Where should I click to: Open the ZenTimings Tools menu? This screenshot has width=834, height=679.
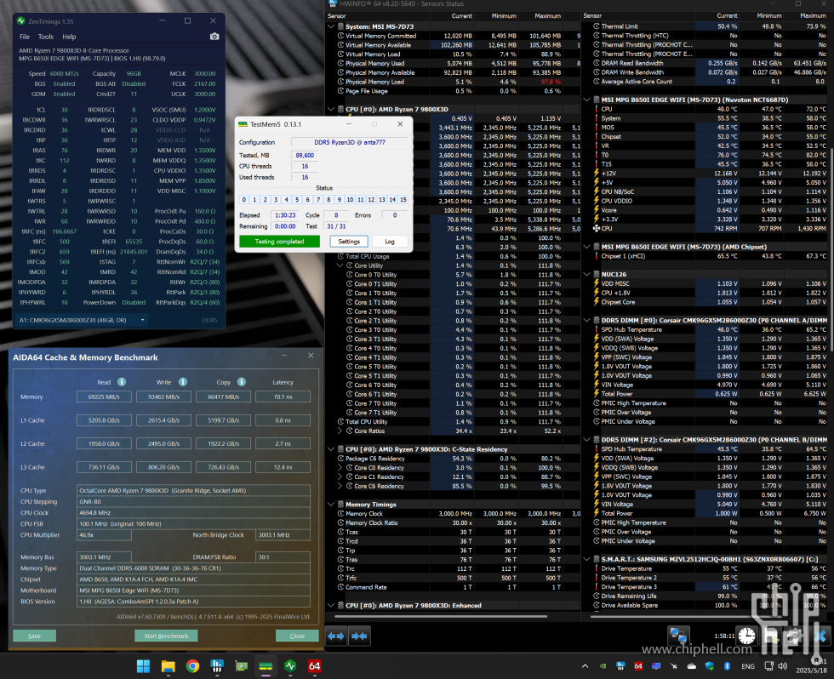pos(46,37)
